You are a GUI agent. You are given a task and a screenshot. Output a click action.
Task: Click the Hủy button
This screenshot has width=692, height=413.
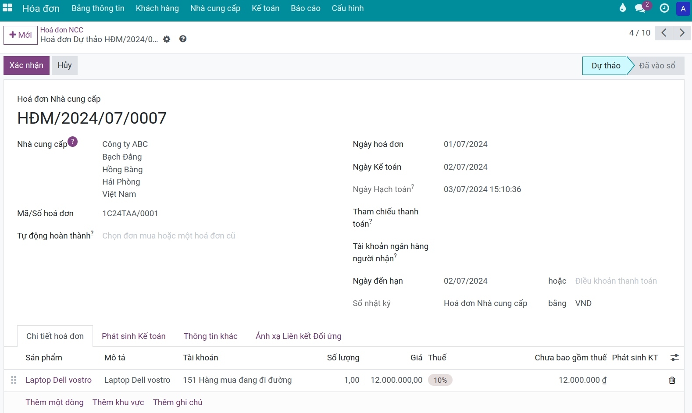point(64,65)
